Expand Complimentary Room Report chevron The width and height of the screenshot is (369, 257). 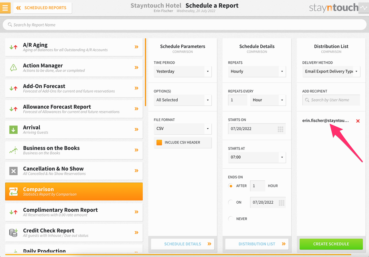coord(136,212)
